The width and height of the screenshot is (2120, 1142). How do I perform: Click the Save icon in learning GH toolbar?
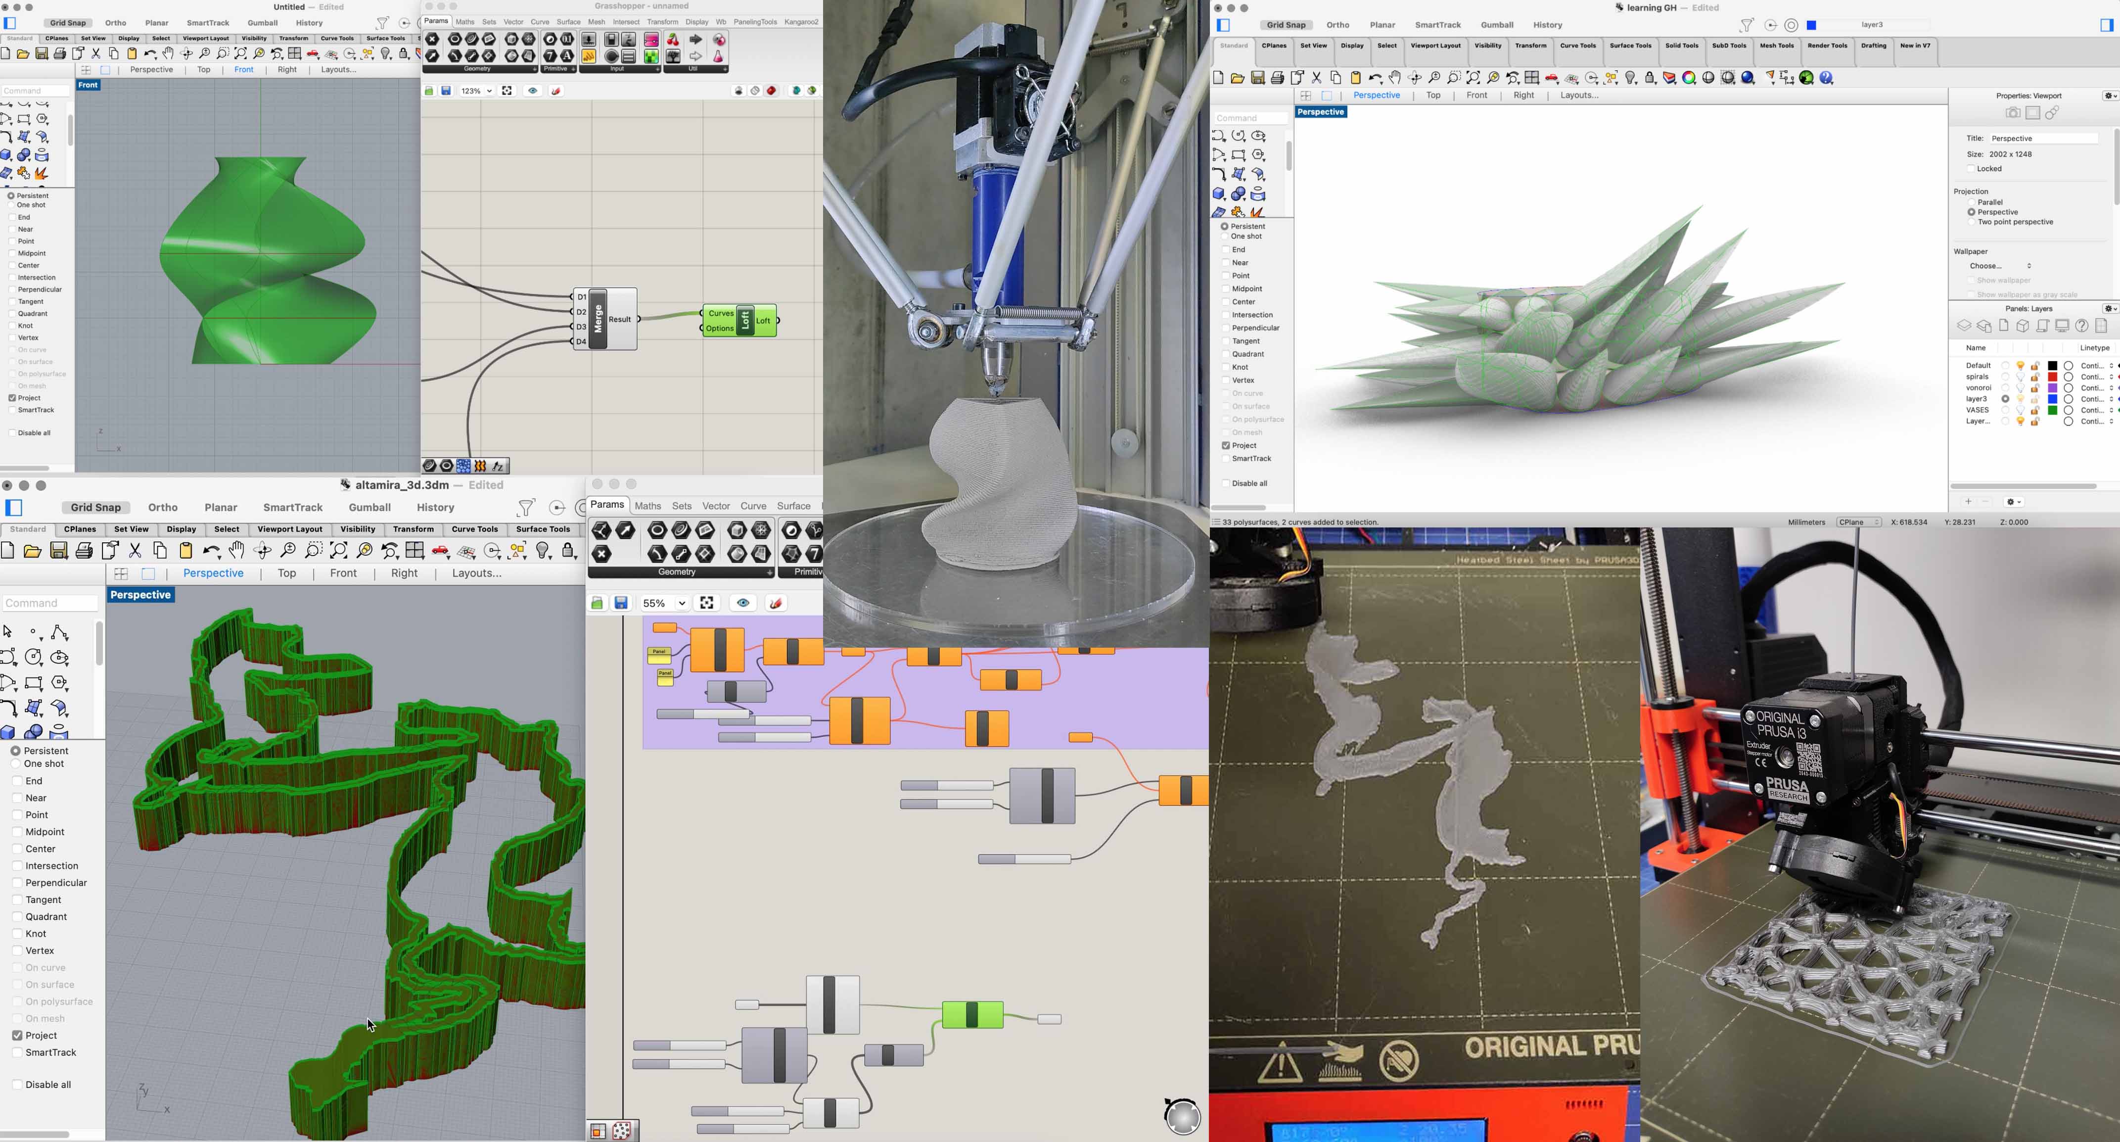click(1257, 78)
